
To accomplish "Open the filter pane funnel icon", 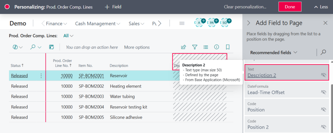I will pos(194,47).
